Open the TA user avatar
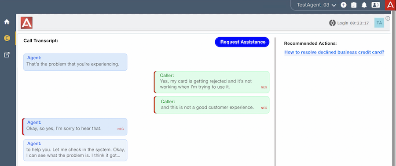 [379, 23]
